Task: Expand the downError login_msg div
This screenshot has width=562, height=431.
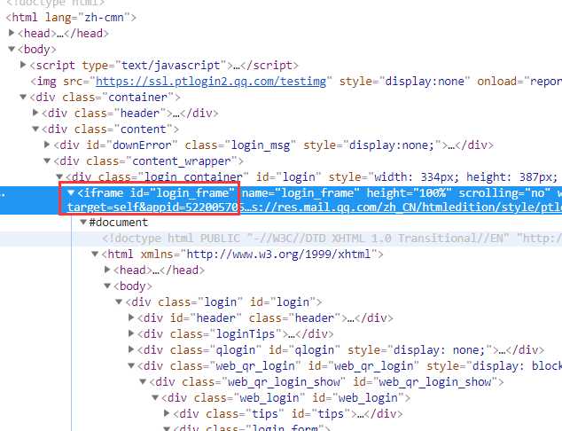Action: click(47, 145)
